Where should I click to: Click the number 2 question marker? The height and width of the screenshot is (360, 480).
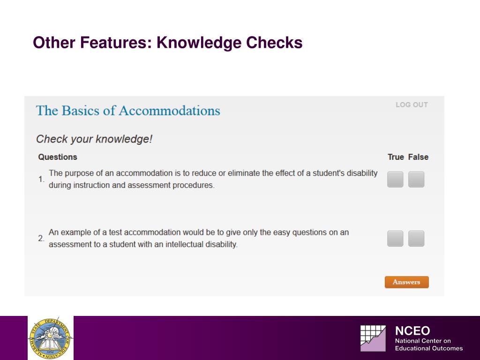coord(41,238)
